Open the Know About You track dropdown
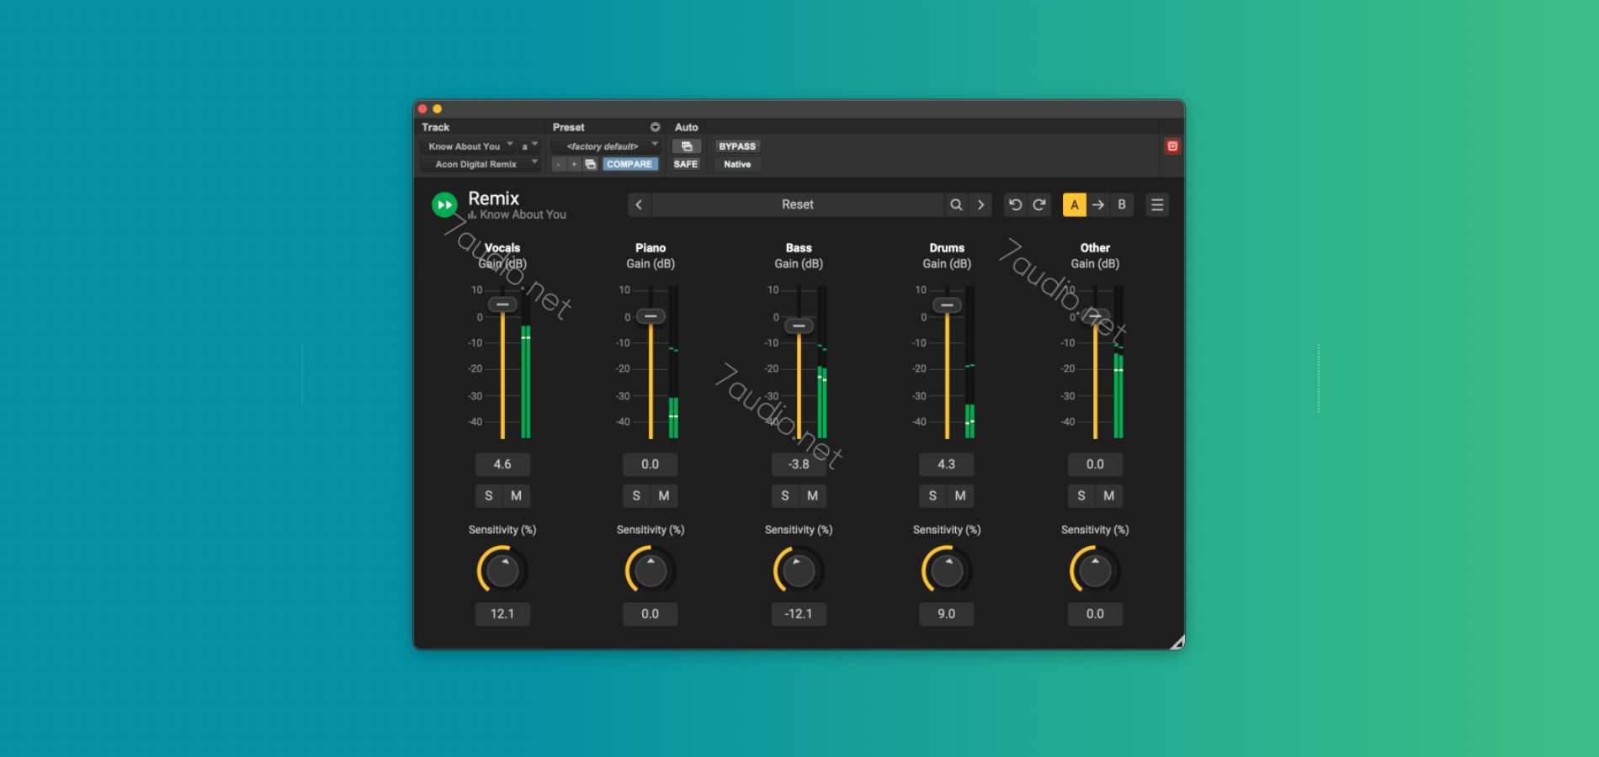Viewport: 1599px width, 757px height. pyautogui.click(x=468, y=146)
